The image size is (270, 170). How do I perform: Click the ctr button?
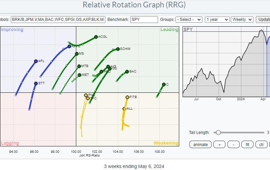coord(261,145)
